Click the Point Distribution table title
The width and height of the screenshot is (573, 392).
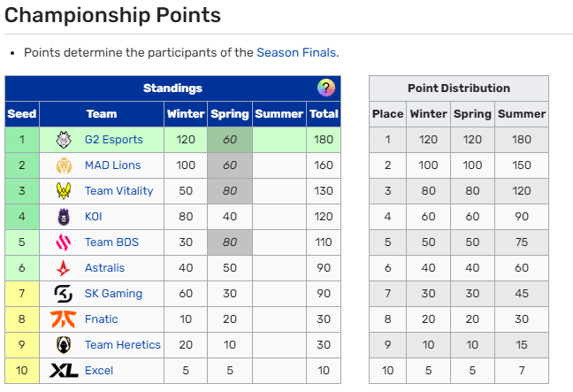coord(458,88)
